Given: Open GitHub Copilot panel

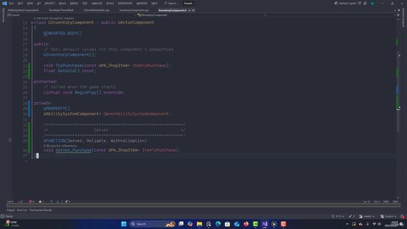Looking at the screenshot, I should 345,3.
